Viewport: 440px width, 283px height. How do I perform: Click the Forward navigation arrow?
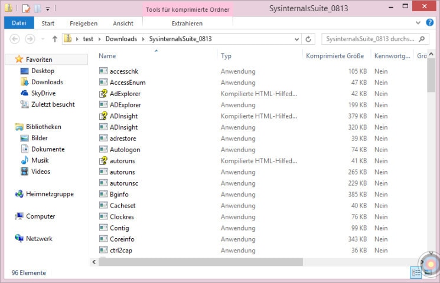click(x=30, y=39)
